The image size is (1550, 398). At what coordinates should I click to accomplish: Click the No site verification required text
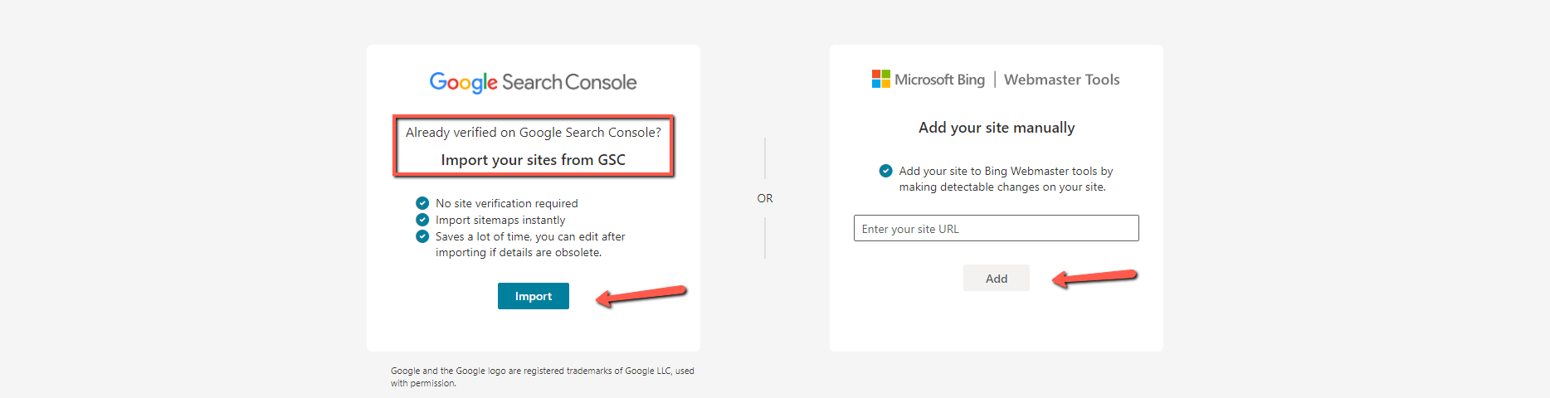507,203
